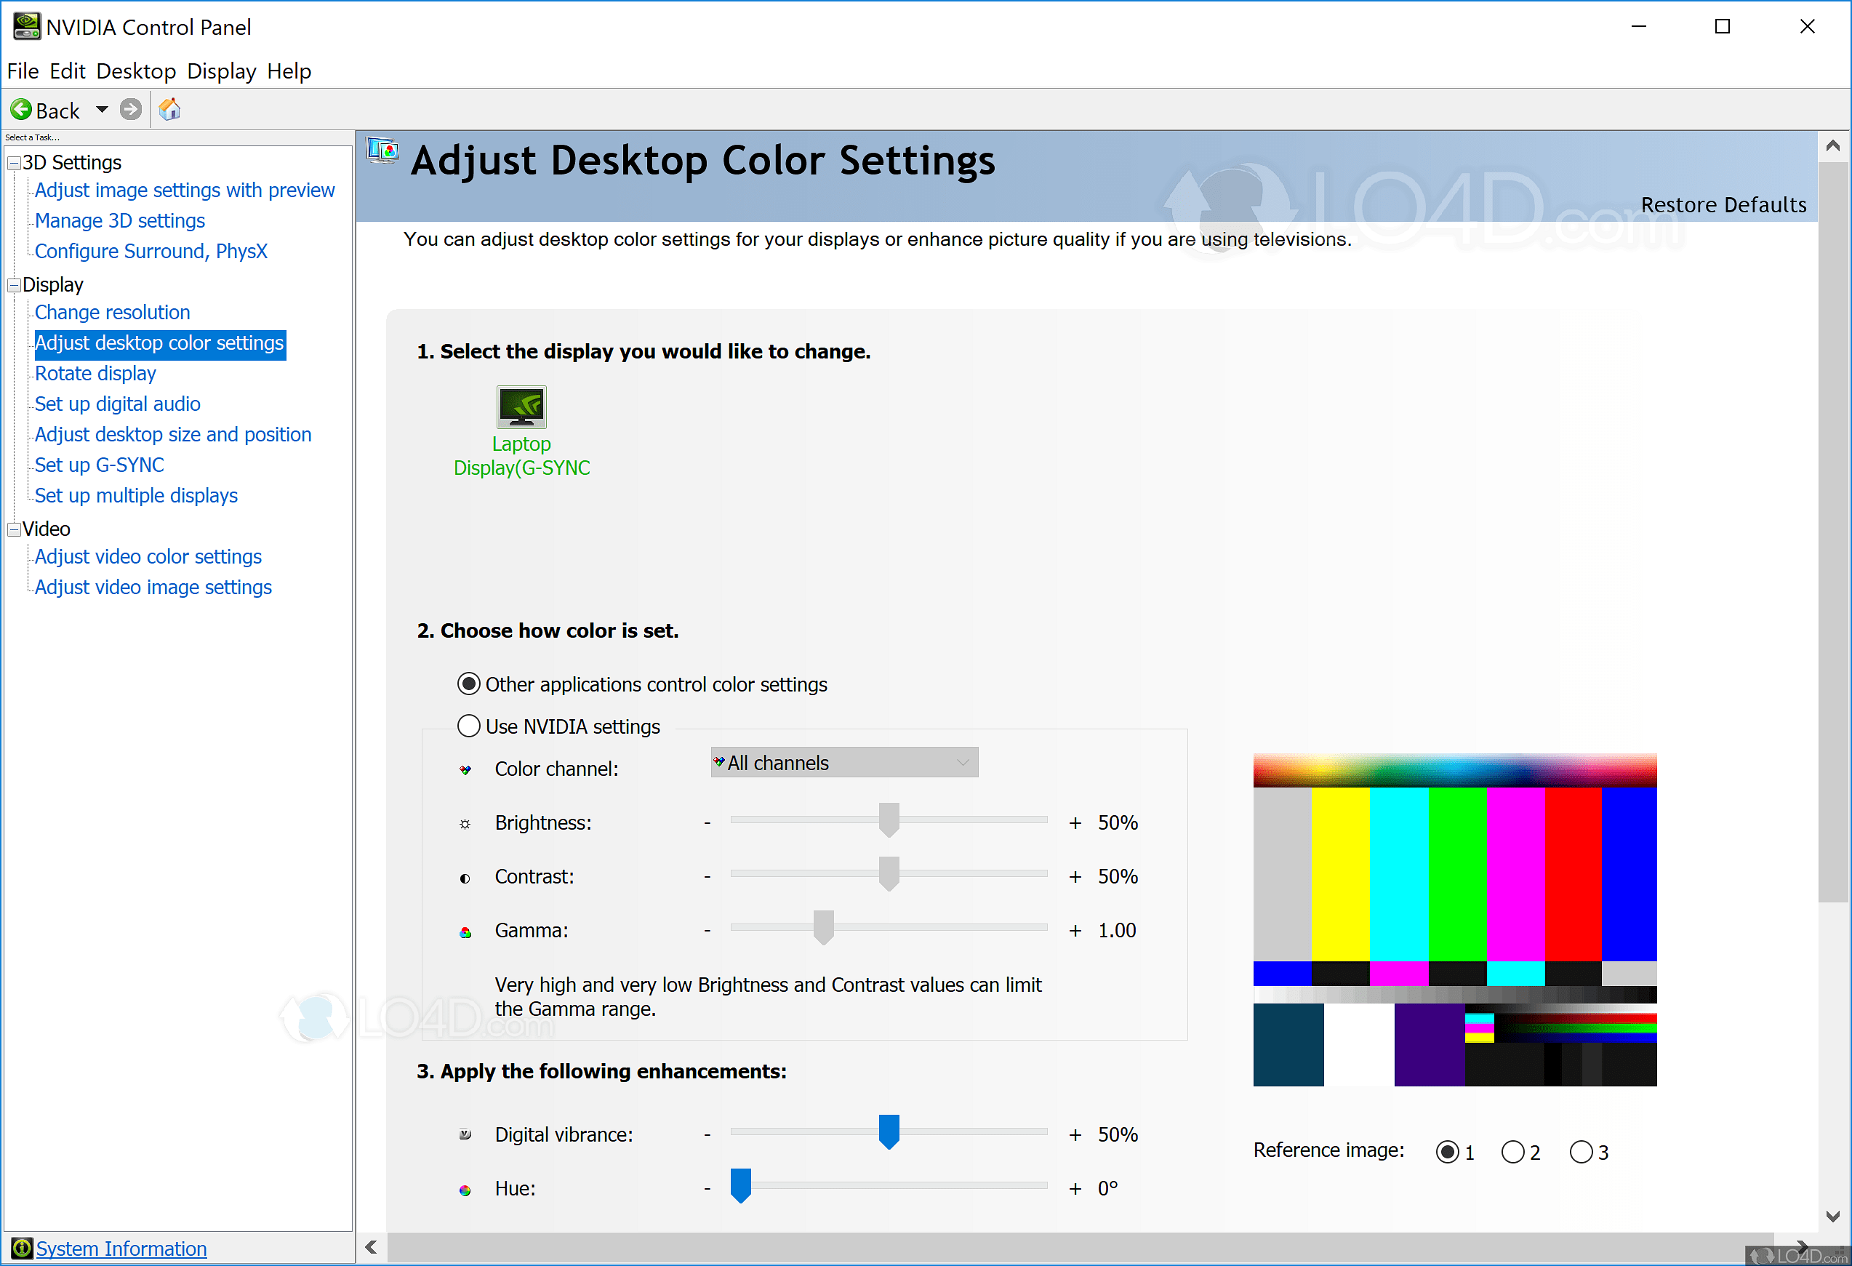The width and height of the screenshot is (1852, 1266).
Task: Open the Control Panel home via house icon
Action: pyautogui.click(x=168, y=109)
